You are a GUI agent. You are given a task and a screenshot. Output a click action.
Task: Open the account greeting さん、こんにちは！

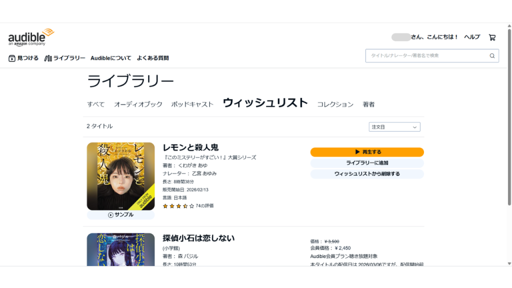tap(425, 37)
